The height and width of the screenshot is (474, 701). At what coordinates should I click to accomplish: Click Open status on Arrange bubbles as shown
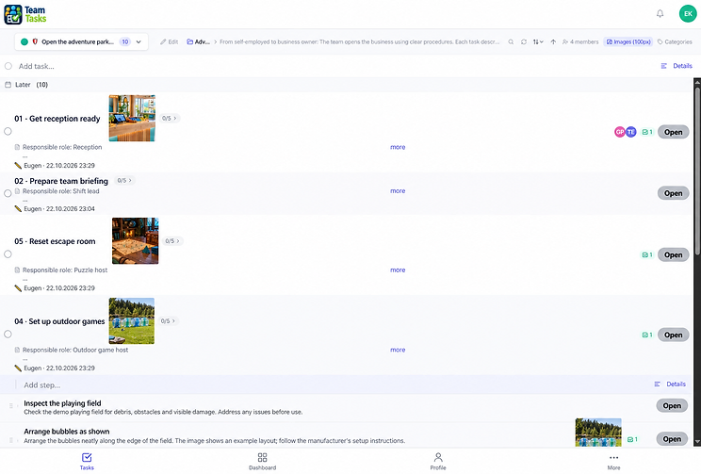(672, 439)
